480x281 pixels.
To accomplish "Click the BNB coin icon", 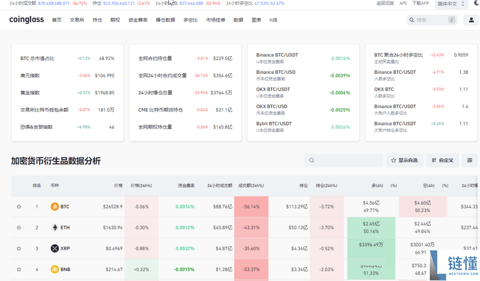I will (55, 269).
